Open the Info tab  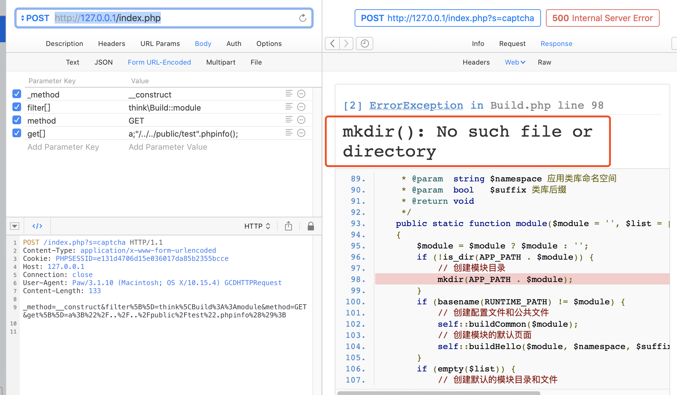pos(478,43)
